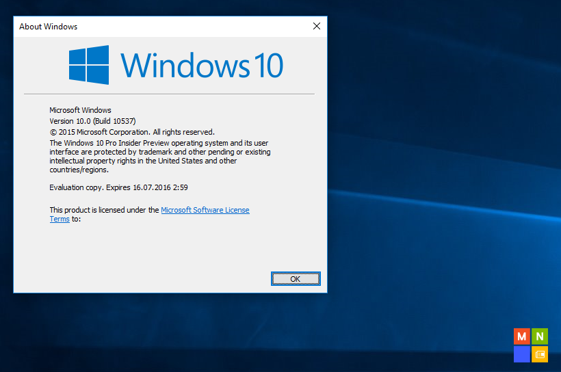This screenshot has height=372, width=561.
Task: Click the Windows 10 wordmark text
Action: pyautogui.click(x=202, y=65)
